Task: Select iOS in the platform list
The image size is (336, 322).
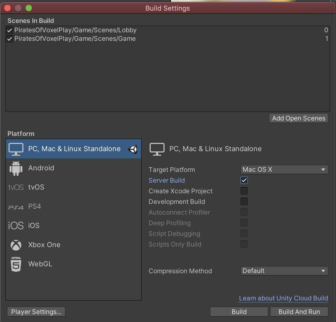Action: coord(73,226)
